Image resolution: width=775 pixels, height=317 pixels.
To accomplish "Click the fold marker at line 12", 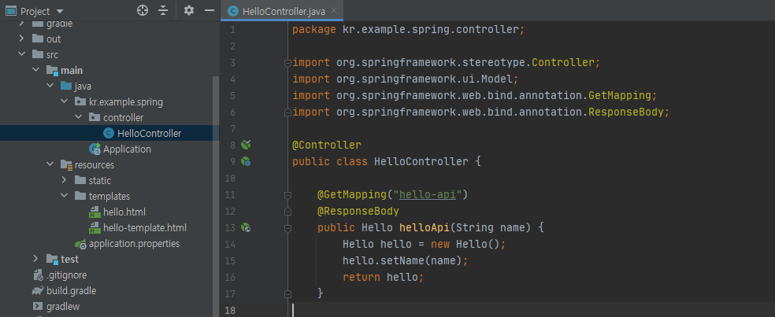I will [287, 212].
